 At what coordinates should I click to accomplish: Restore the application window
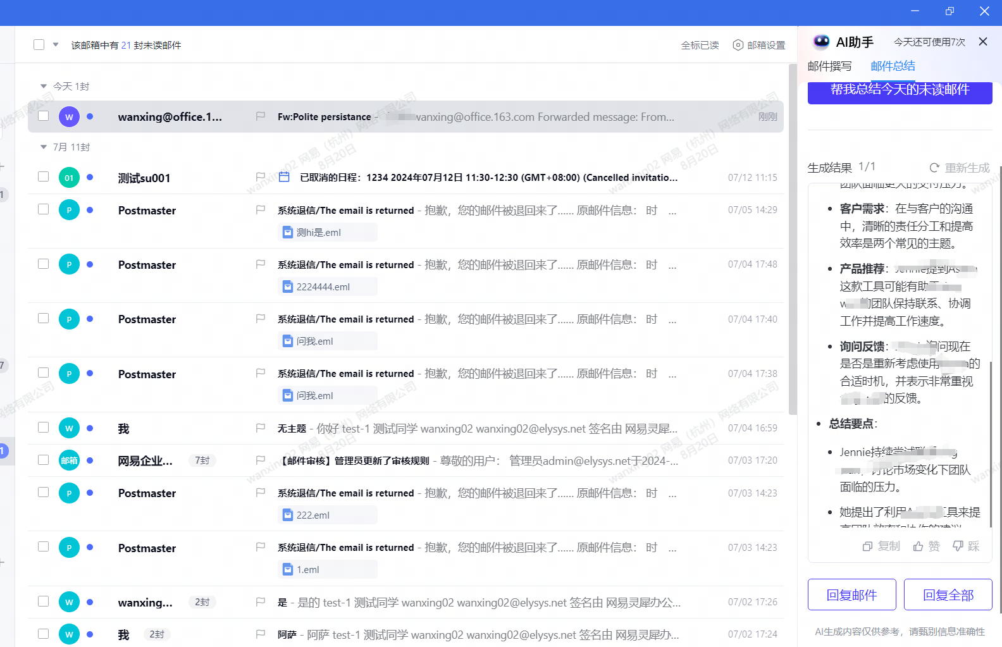949,11
